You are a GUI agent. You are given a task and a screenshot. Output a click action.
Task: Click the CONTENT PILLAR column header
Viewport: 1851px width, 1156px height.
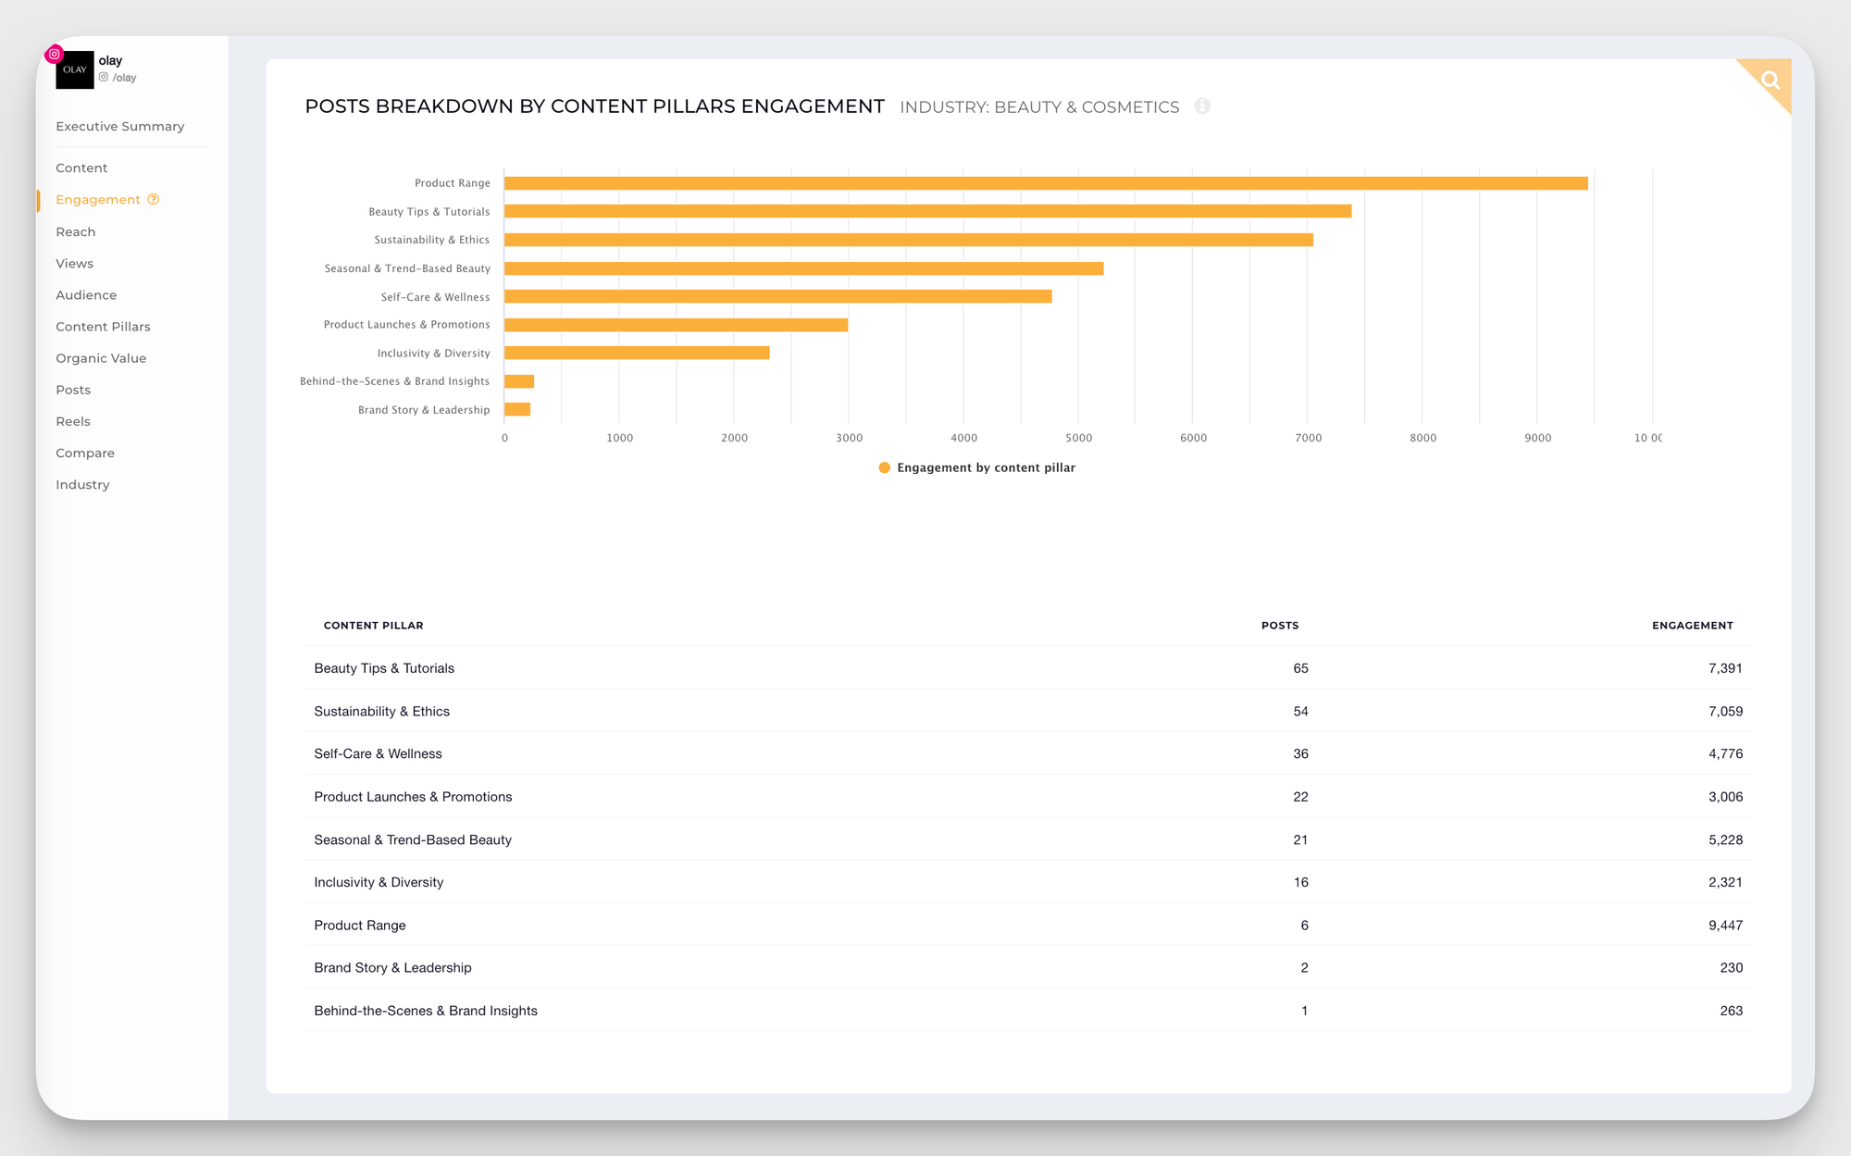(x=373, y=626)
